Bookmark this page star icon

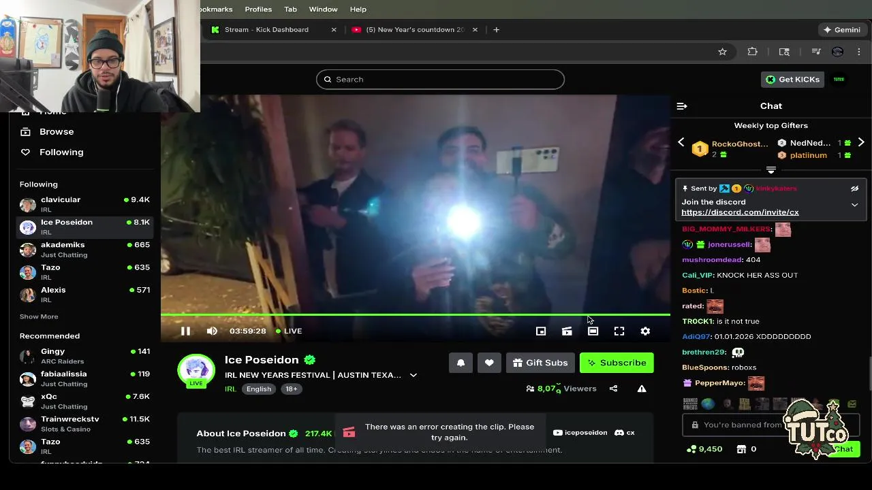(722, 52)
